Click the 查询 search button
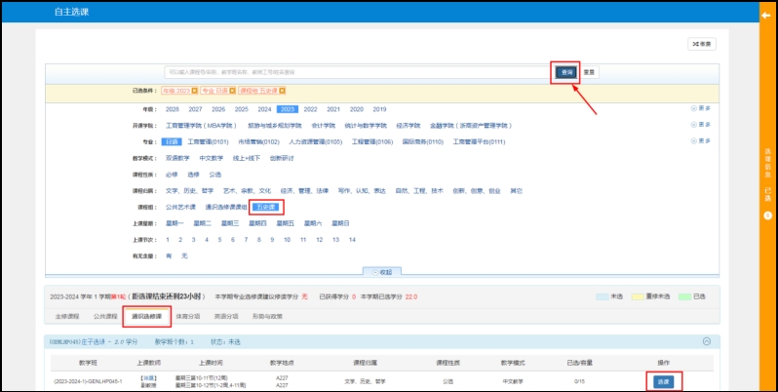The width and height of the screenshot is (778, 392). 565,72
